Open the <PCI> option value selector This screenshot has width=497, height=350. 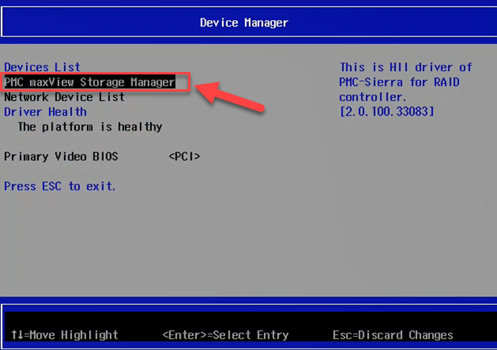point(184,156)
